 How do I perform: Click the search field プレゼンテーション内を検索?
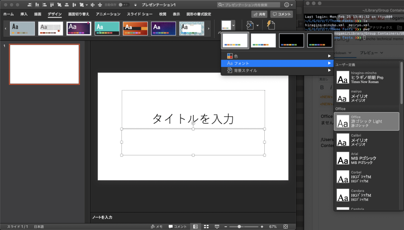click(249, 5)
